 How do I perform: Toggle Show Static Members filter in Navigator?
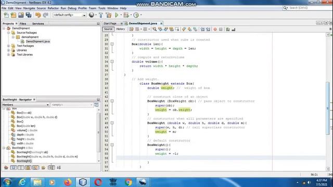pyautogui.click(x=21, y=168)
